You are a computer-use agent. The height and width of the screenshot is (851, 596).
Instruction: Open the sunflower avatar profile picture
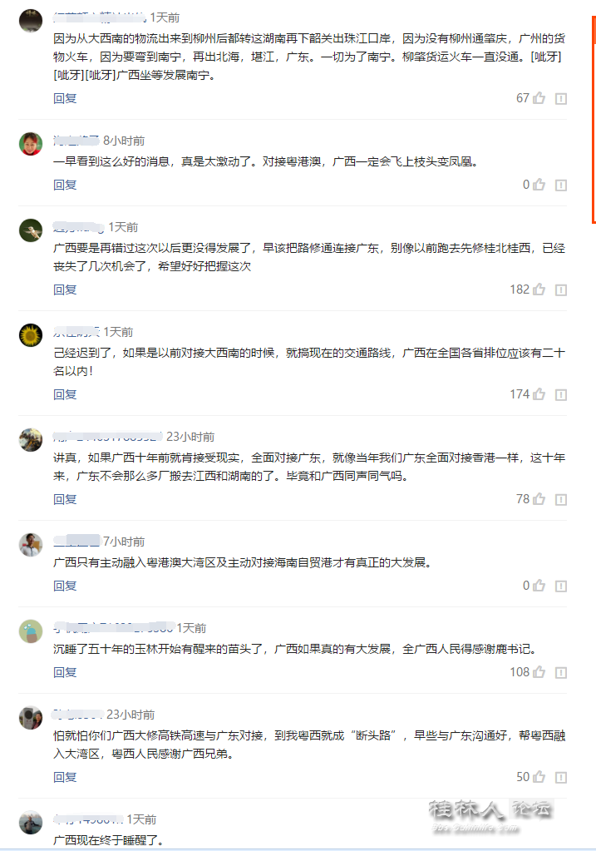31,334
